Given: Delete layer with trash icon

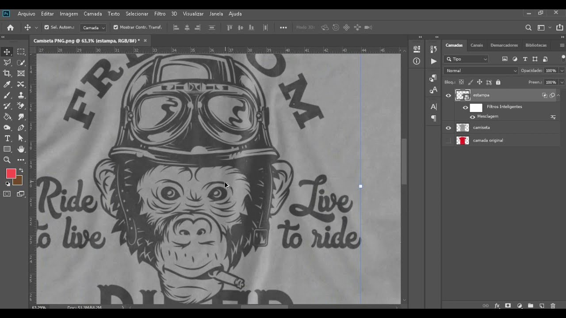Looking at the screenshot, I should tap(553, 306).
